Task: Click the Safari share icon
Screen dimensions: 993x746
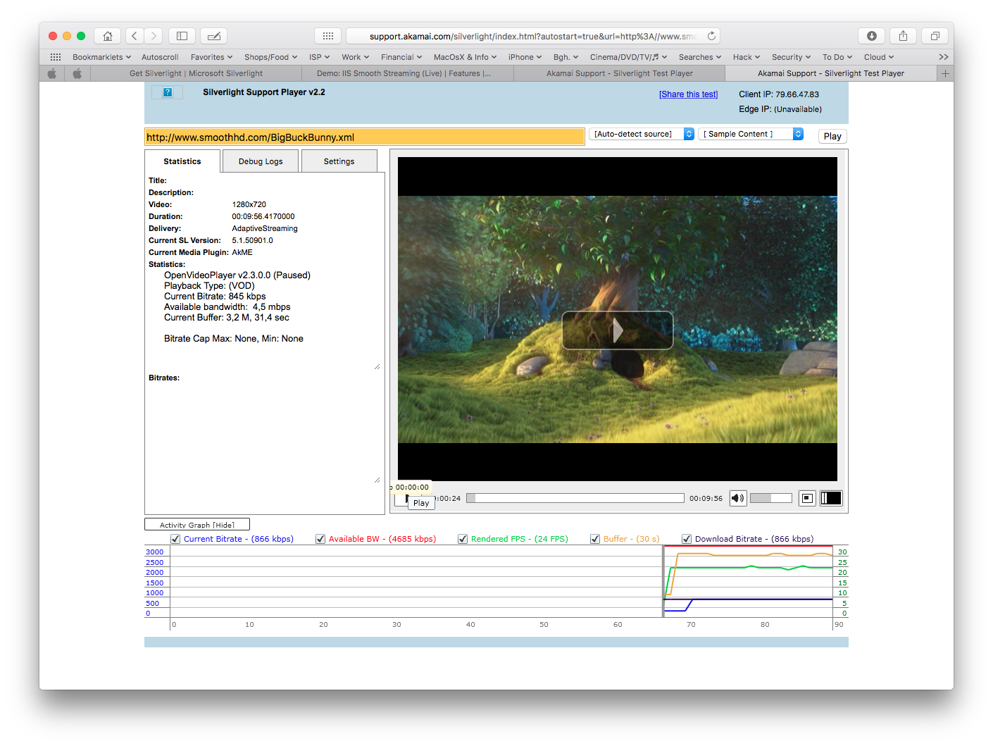Action: pos(903,36)
